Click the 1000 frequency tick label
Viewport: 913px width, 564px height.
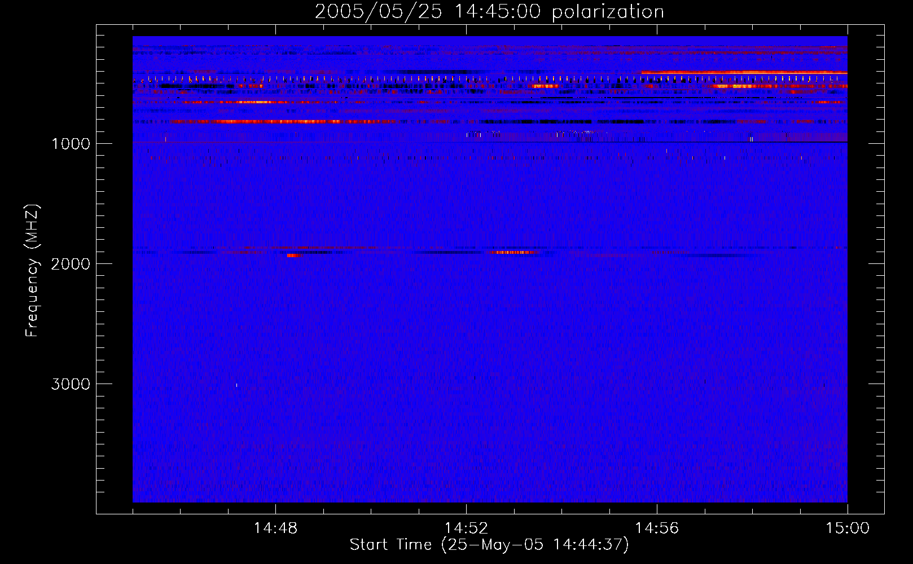[x=71, y=144]
